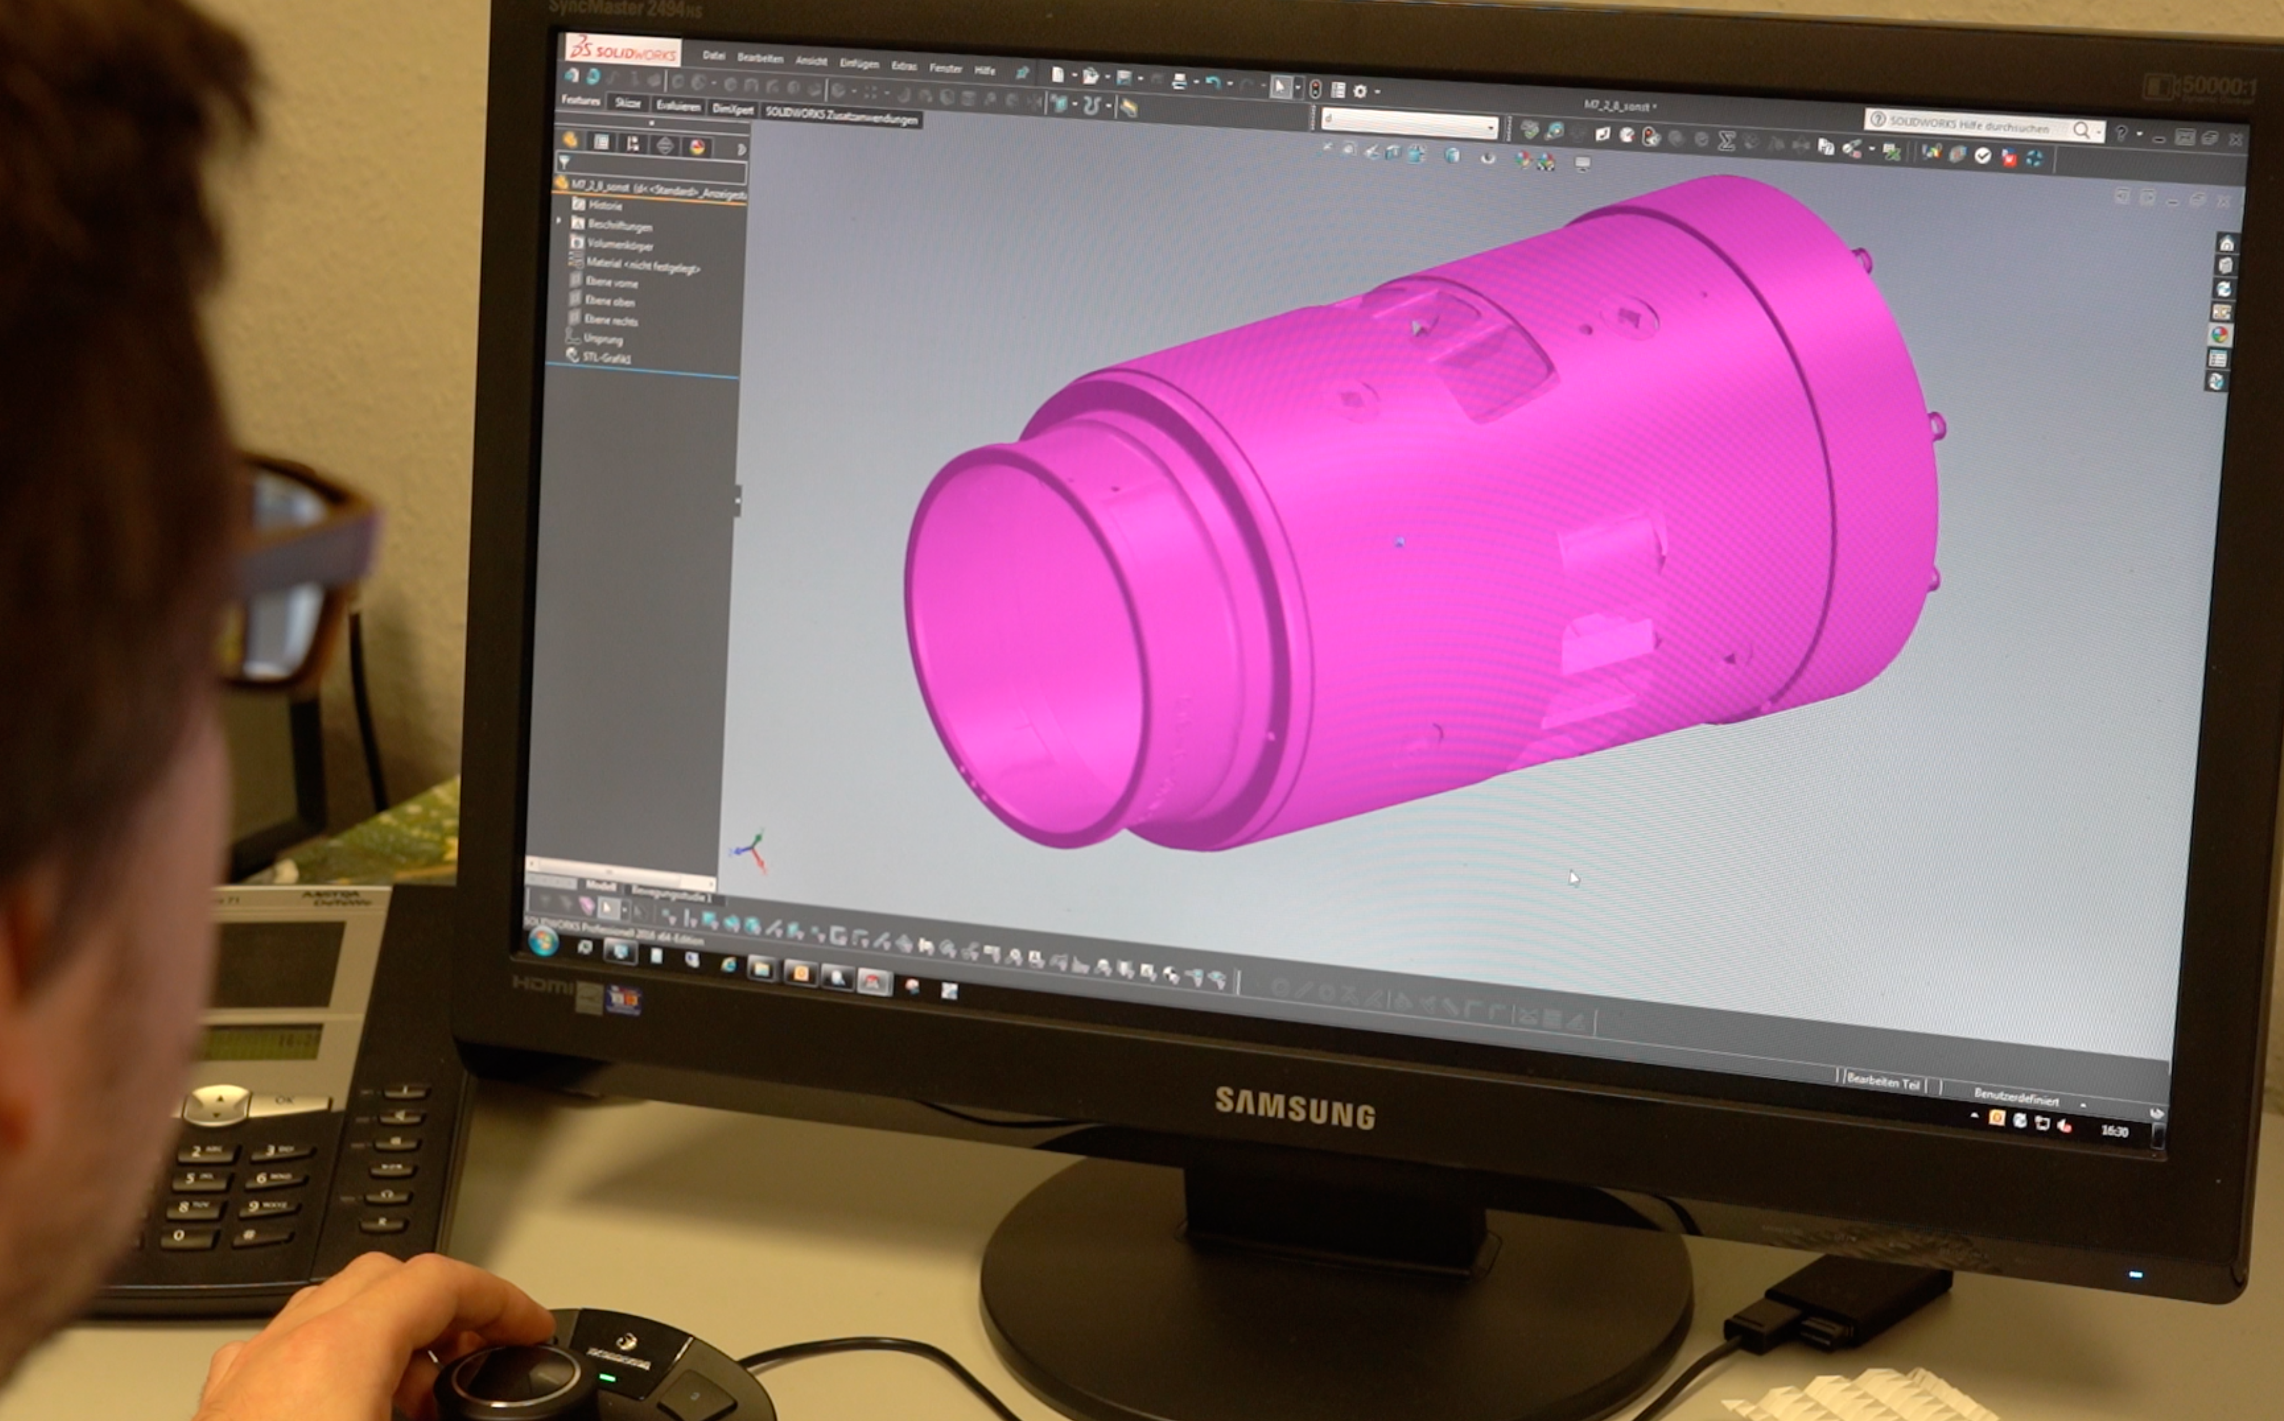Open Appearances color wheel task pane
2284x1421 pixels.
[x=2220, y=335]
